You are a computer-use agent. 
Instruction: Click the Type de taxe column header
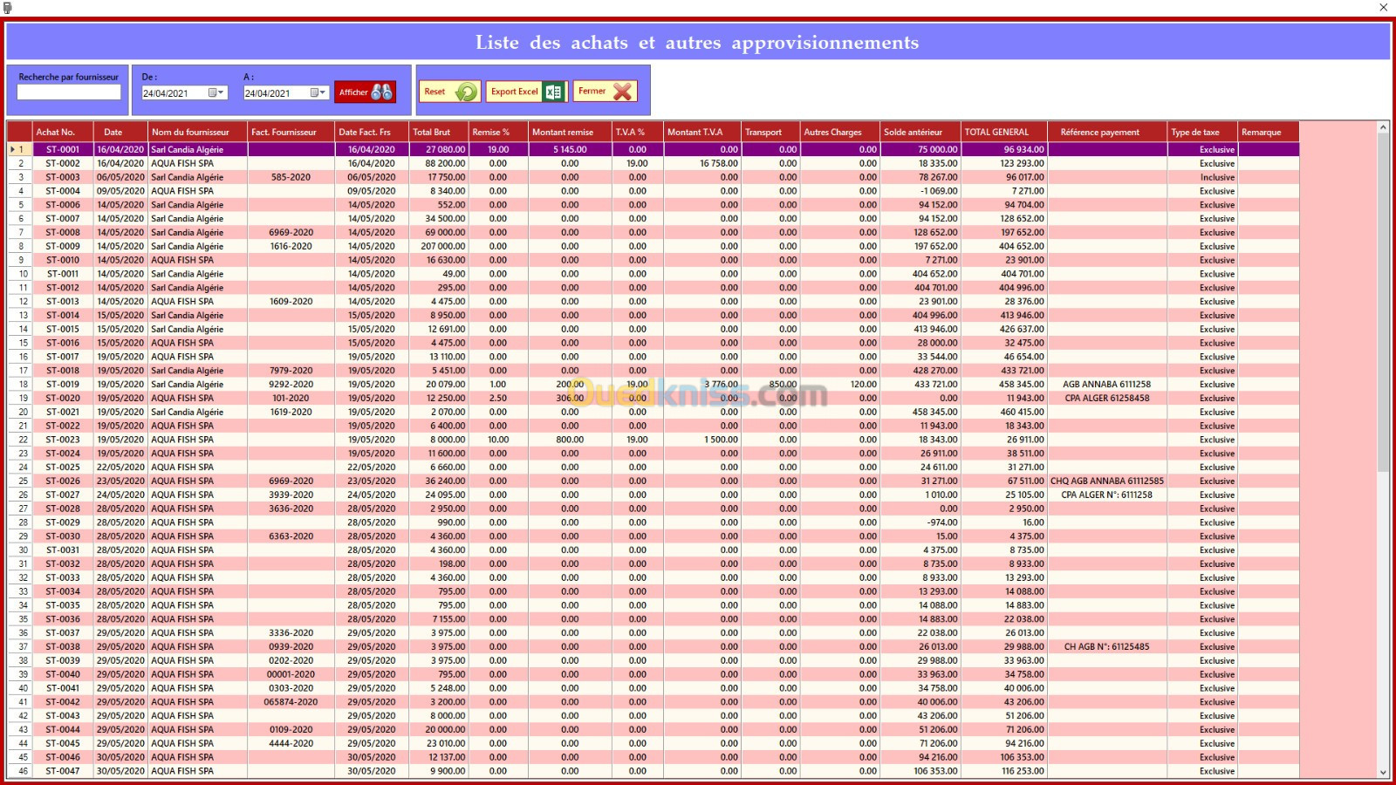pyautogui.click(x=1204, y=132)
